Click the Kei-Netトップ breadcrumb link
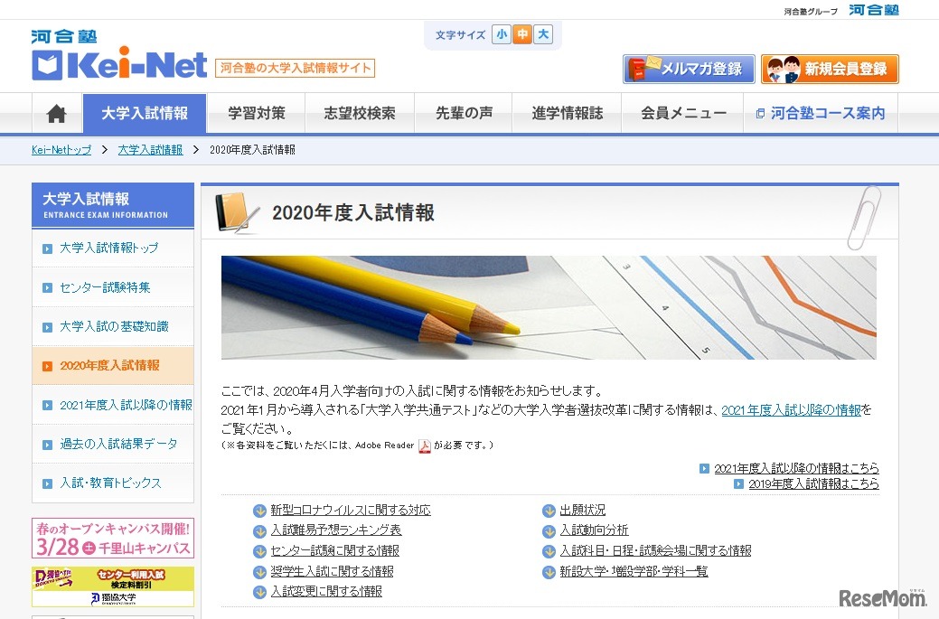 (60, 149)
